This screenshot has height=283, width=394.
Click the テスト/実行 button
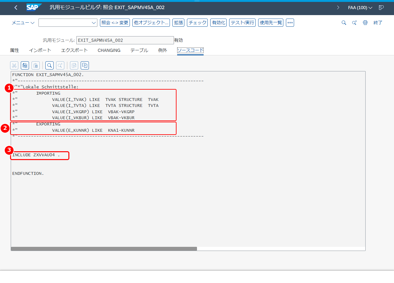tap(242, 23)
